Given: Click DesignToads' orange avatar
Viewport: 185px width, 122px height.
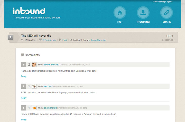Looking at the screenshot, I should [34, 108].
